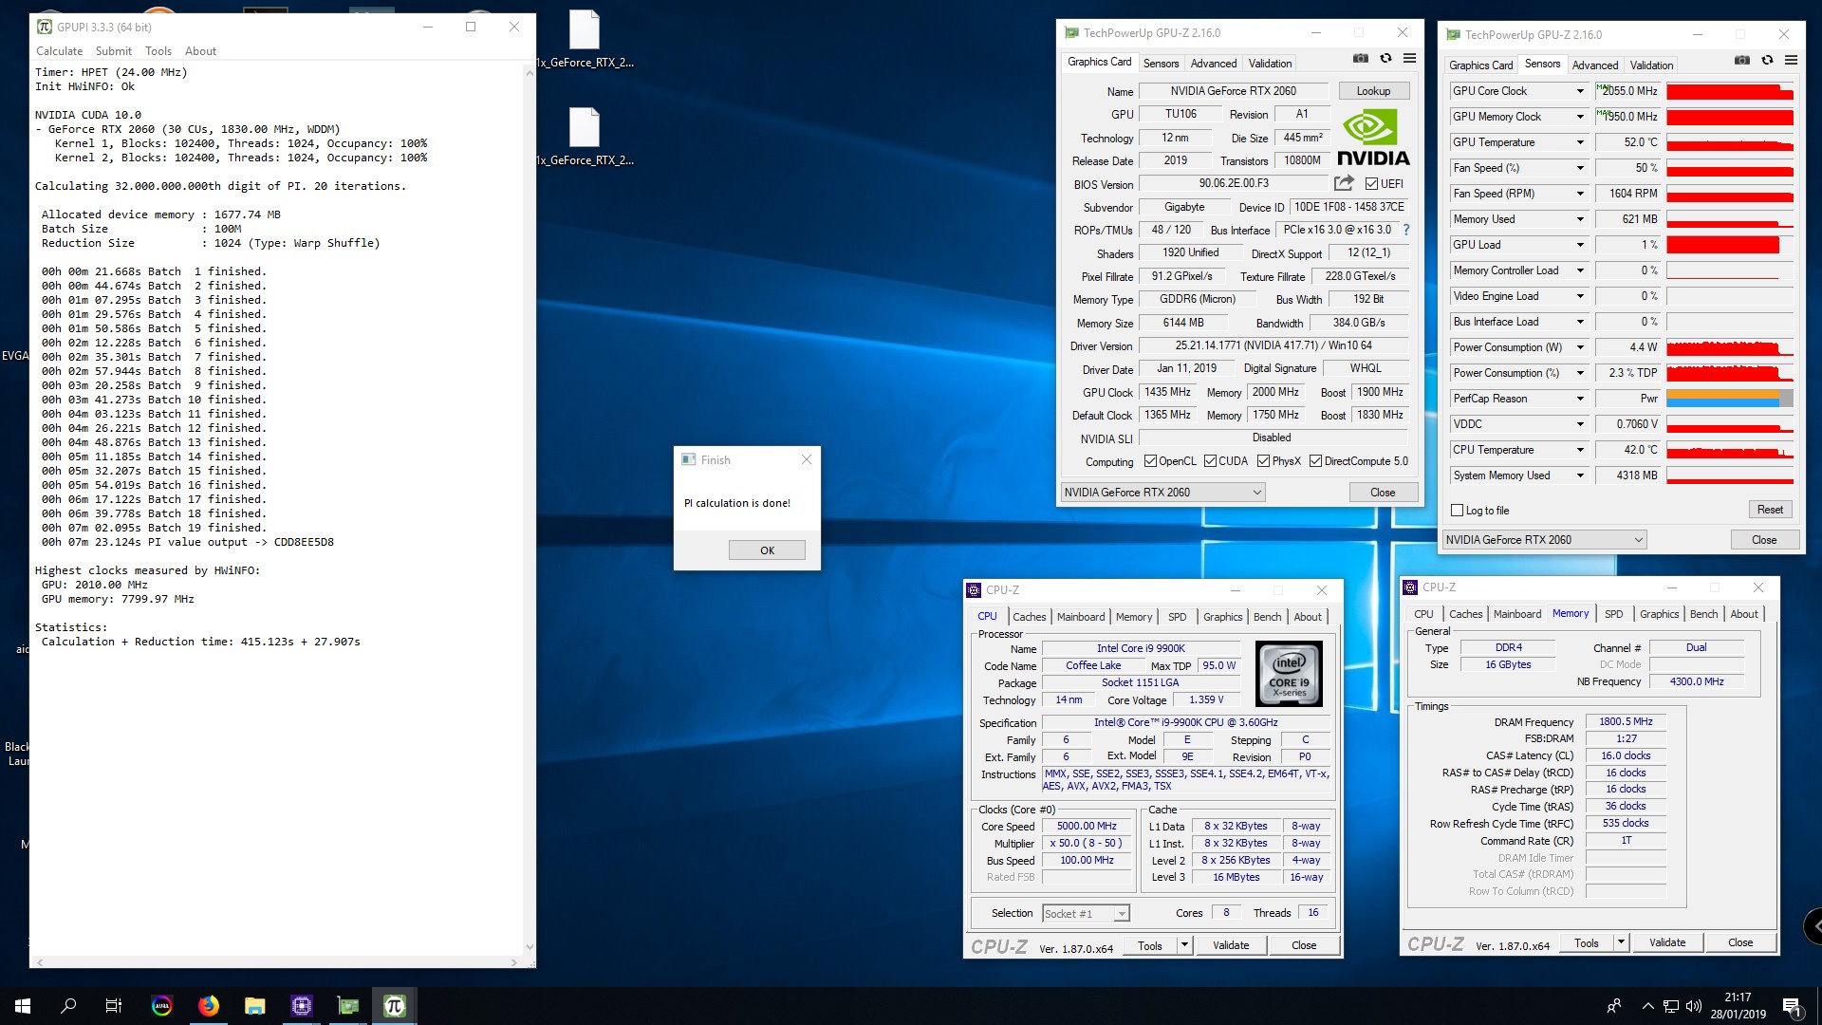Switch to SPD tab in right CPU-Z
1822x1025 pixels.
click(x=1613, y=614)
